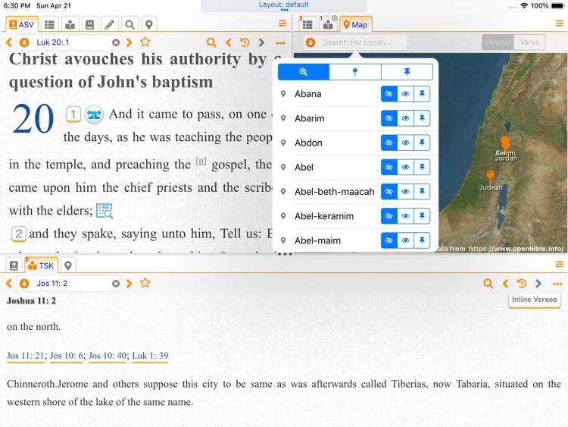
Task: Open the Map pane settings sliders
Action: [560, 24]
